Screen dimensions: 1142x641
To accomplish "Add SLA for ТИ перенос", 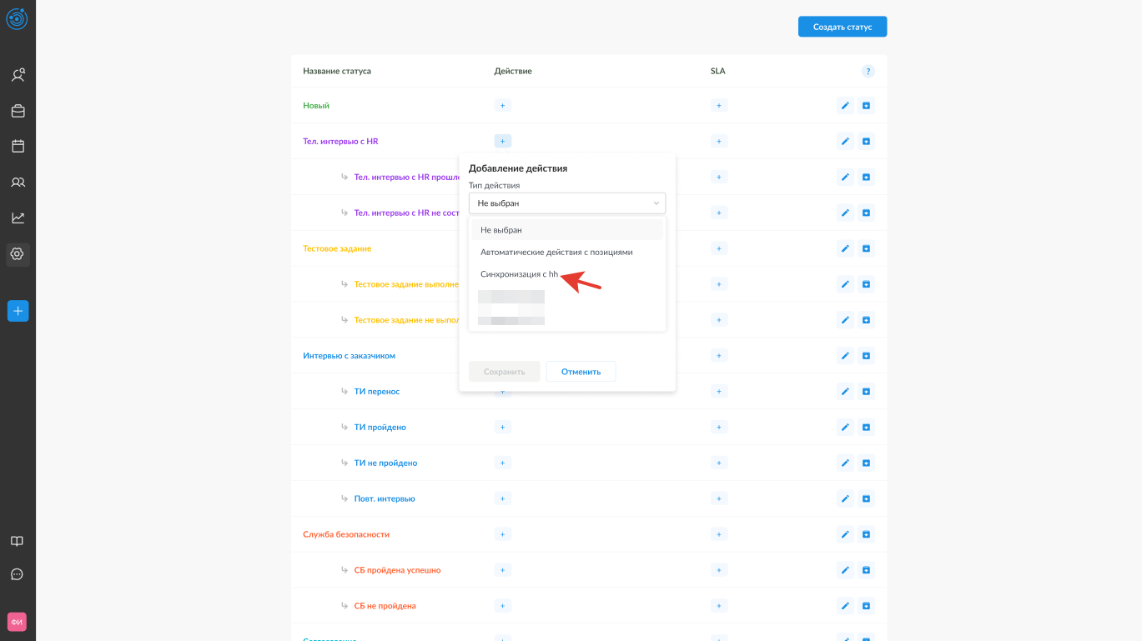I will click(x=719, y=392).
